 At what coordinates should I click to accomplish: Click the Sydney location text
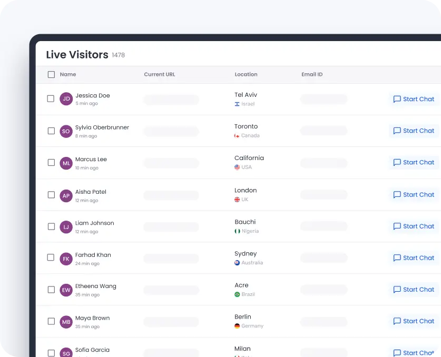tap(246, 254)
